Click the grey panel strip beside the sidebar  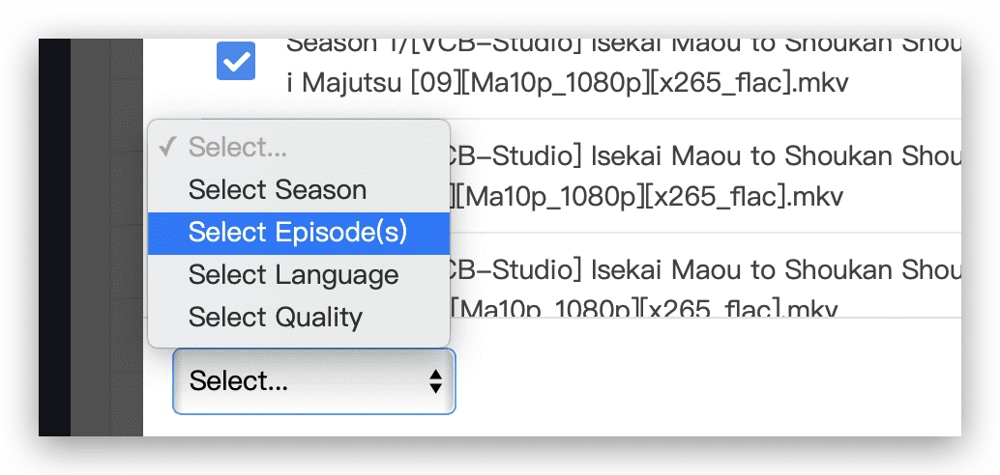(x=106, y=237)
